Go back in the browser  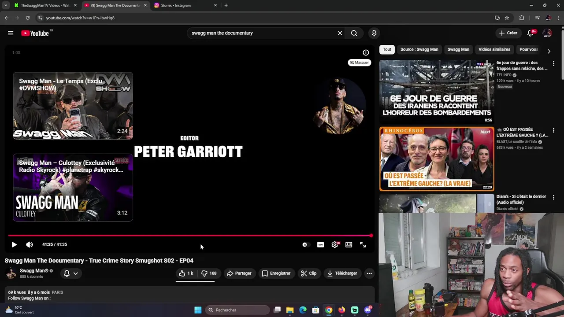coord(6,18)
